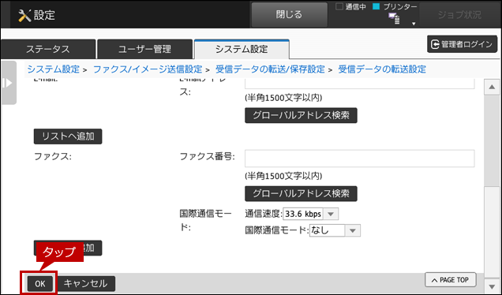The image size is (502, 295).
Task: Click グローバルアドレス検索 under E-mail address
Action: (301, 115)
